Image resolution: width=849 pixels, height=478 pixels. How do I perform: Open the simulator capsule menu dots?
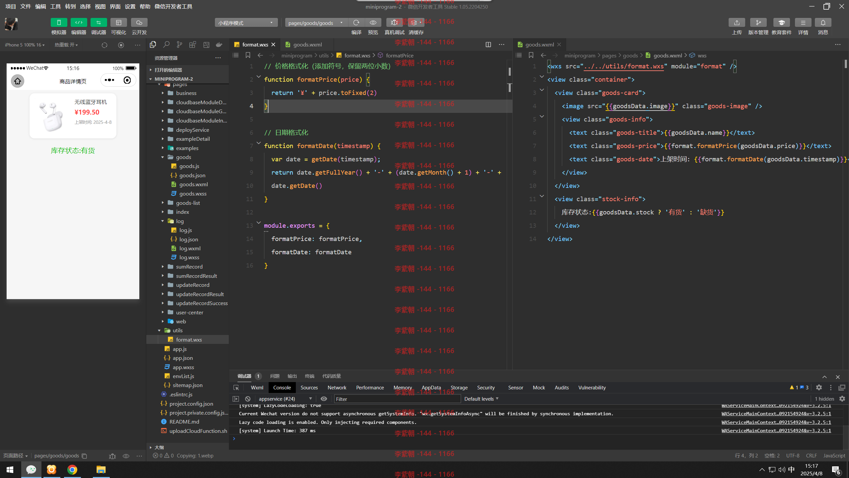point(109,80)
